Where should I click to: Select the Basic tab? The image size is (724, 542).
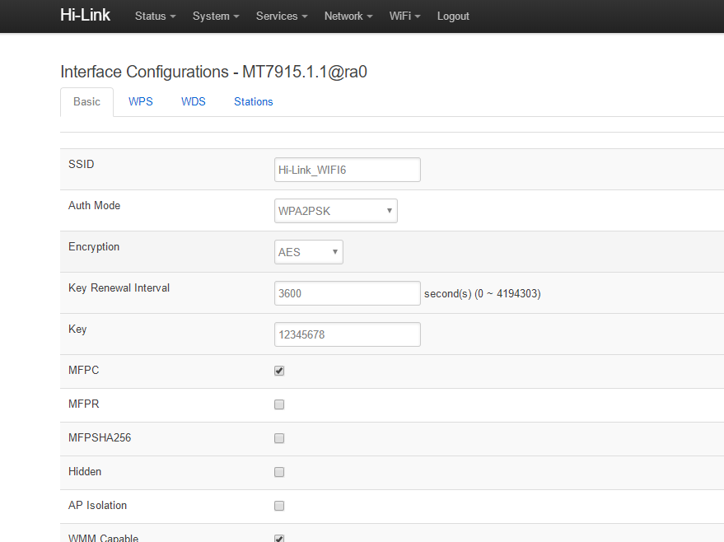(86, 102)
